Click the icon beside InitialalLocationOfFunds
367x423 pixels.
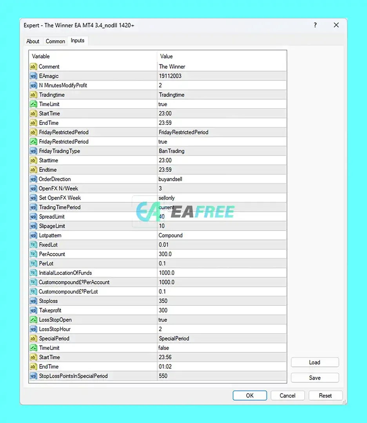(33, 273)
